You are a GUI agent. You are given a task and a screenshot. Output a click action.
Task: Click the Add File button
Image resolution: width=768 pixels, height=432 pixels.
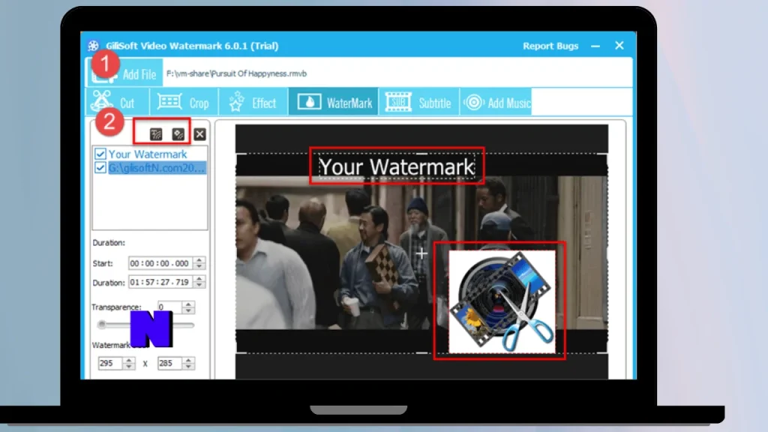click(x=125, y=73)
